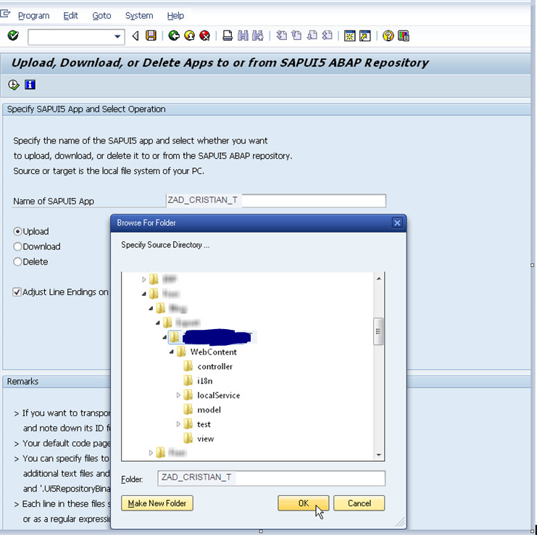Click the Save disk icon in toolbar
Screen dimensions: 542x535
(x=151, y=36)
